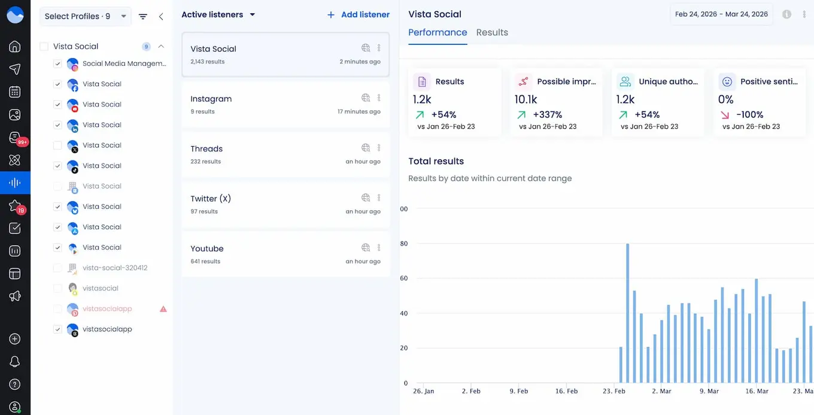Open the Reviews star icon with 19 badge
The image size is (814, 415).
click(x=14, y=205)
